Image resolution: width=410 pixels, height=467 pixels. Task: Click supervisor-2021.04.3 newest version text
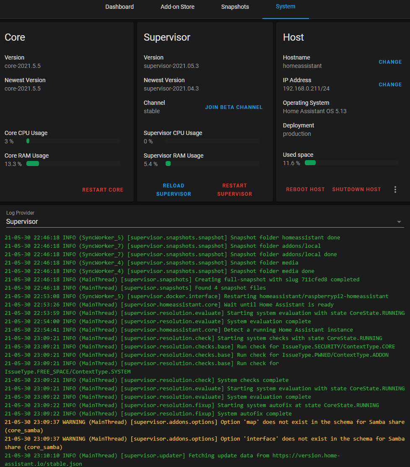[171, 88]
